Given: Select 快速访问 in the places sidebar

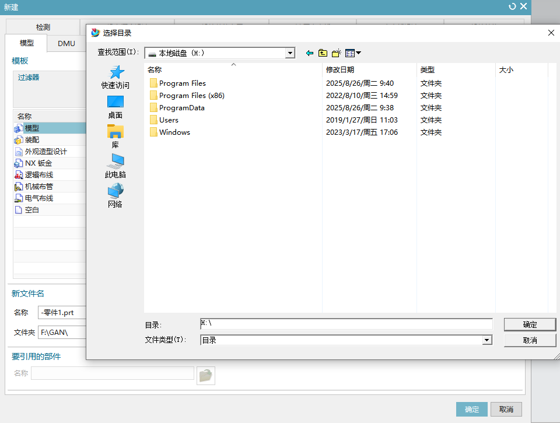Looking at the screenshot, I should [116, 77].
